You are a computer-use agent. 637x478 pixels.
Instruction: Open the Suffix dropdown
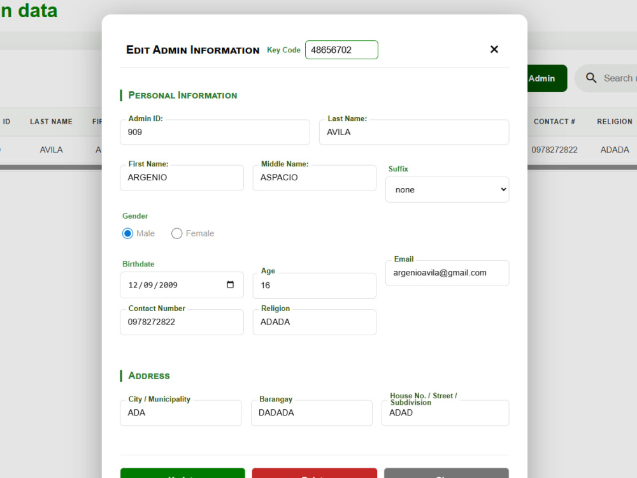coord(447,189)
